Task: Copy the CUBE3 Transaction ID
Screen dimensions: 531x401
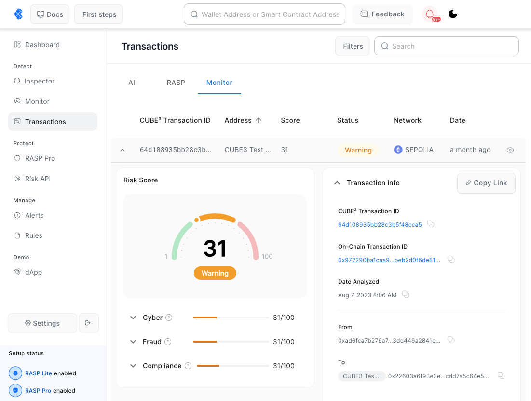Action: [430, 224]
